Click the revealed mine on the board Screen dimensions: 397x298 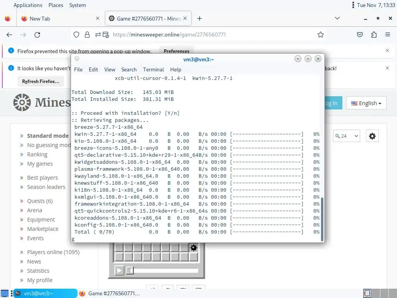pyautogui.click(x=193, y=248)
